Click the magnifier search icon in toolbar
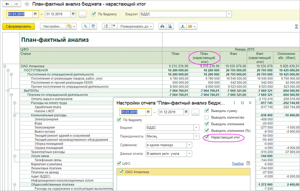300x191 pixels. pyautogui.click(x=85, y=26)
